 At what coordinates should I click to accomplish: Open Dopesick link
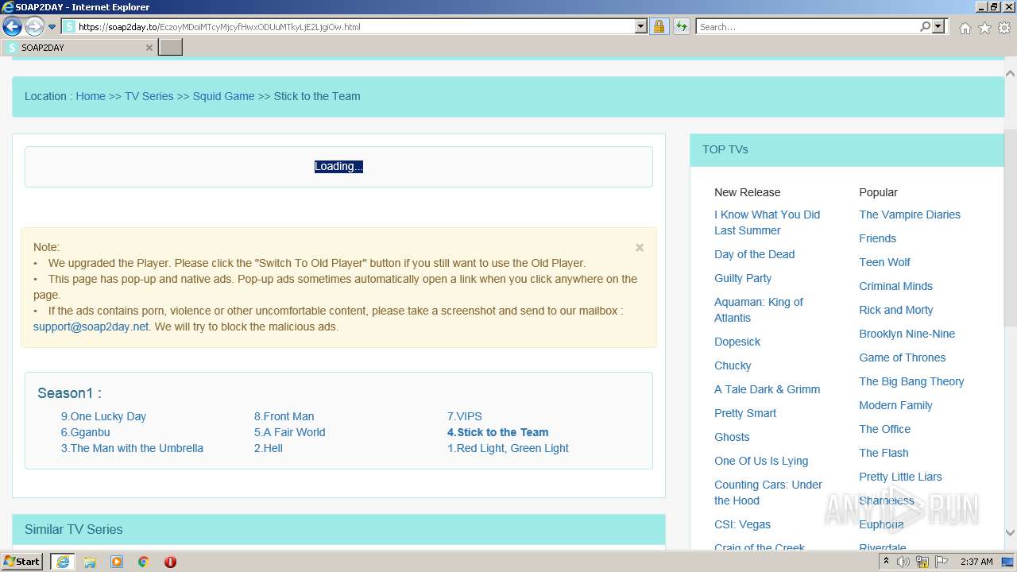(x=737, y=342)
